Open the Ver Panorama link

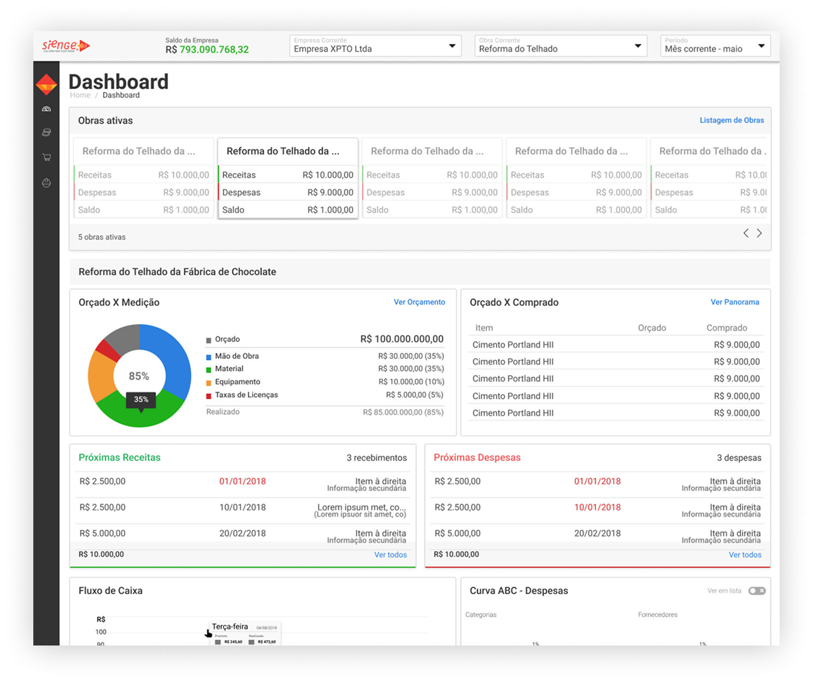(x=734, y=302)
